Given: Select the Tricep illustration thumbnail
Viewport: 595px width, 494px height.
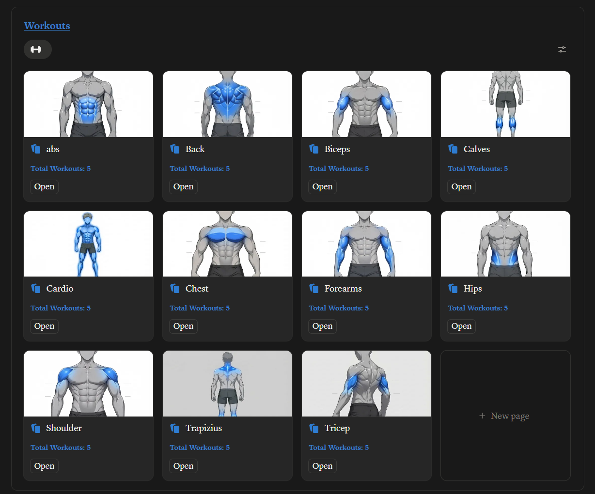Looking at the screenshot, I should click(x=366, y=384).
